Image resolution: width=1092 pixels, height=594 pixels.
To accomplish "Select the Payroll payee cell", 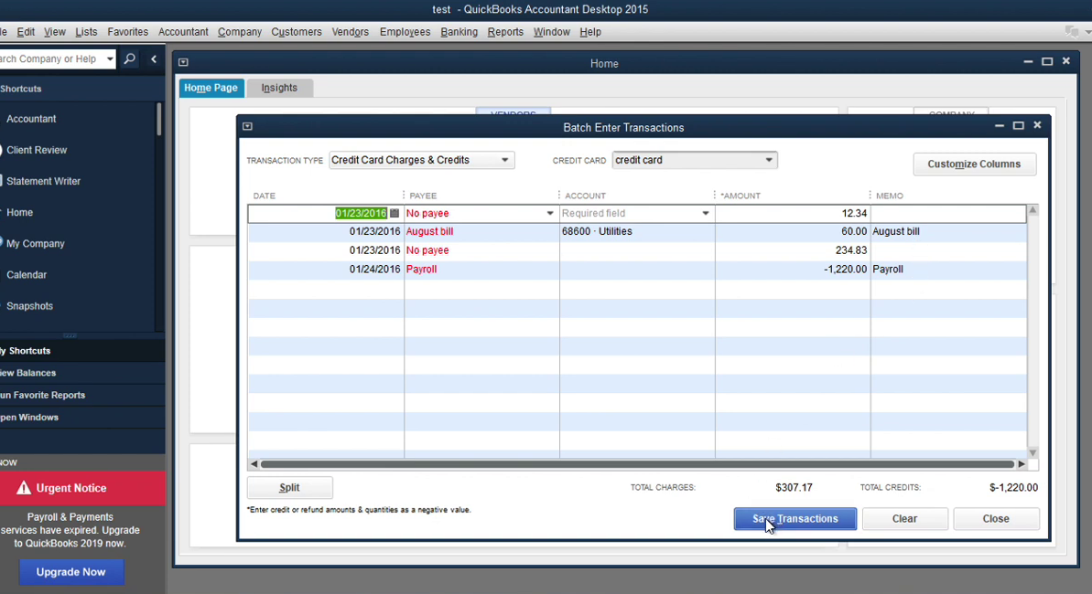I will [x=481, y=270].
